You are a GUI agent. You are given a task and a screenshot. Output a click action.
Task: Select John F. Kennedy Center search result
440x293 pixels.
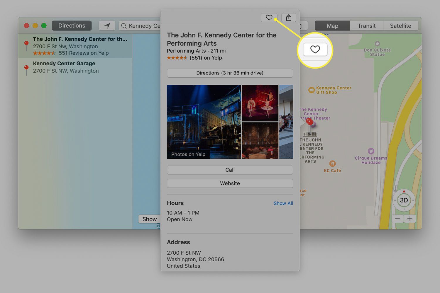point(75,46)
